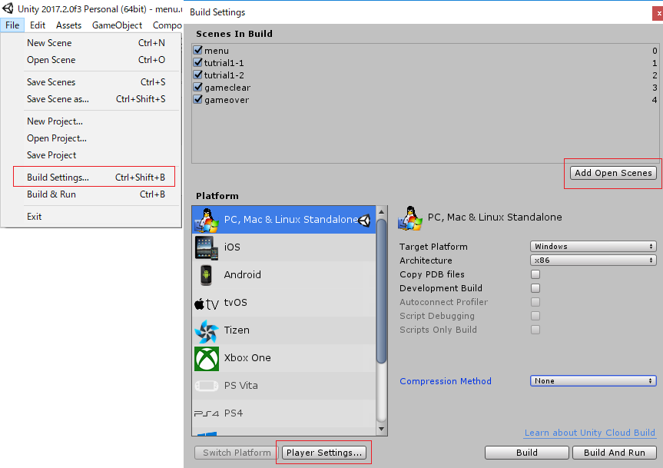Screen dimensions: 663x468
Task: Select the gameclear scene row text
Action: tap(227, 88)
